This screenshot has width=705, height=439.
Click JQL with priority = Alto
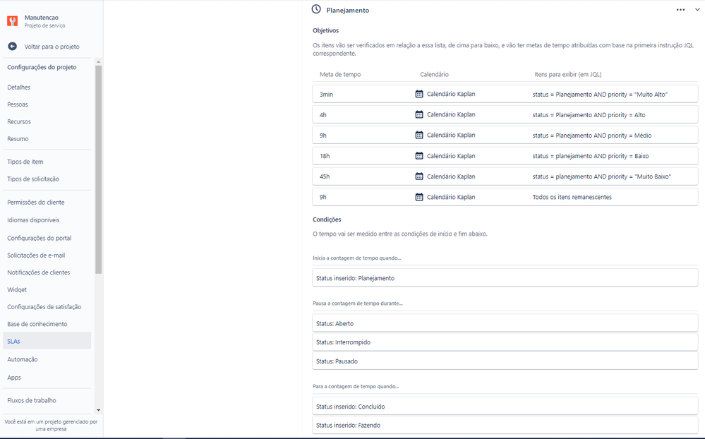(589, 115)
